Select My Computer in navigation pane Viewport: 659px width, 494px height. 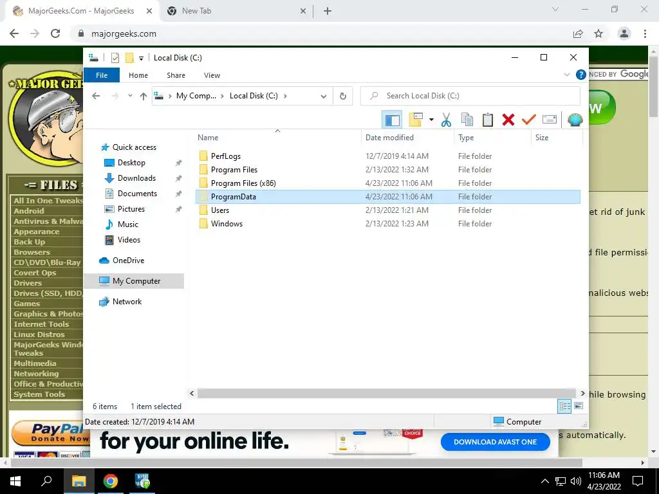(x=134, y=281)
